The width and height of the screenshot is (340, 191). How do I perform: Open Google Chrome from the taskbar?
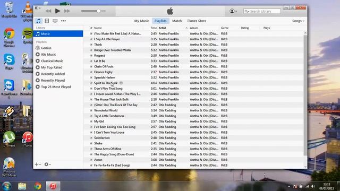(x=38, y=186)
